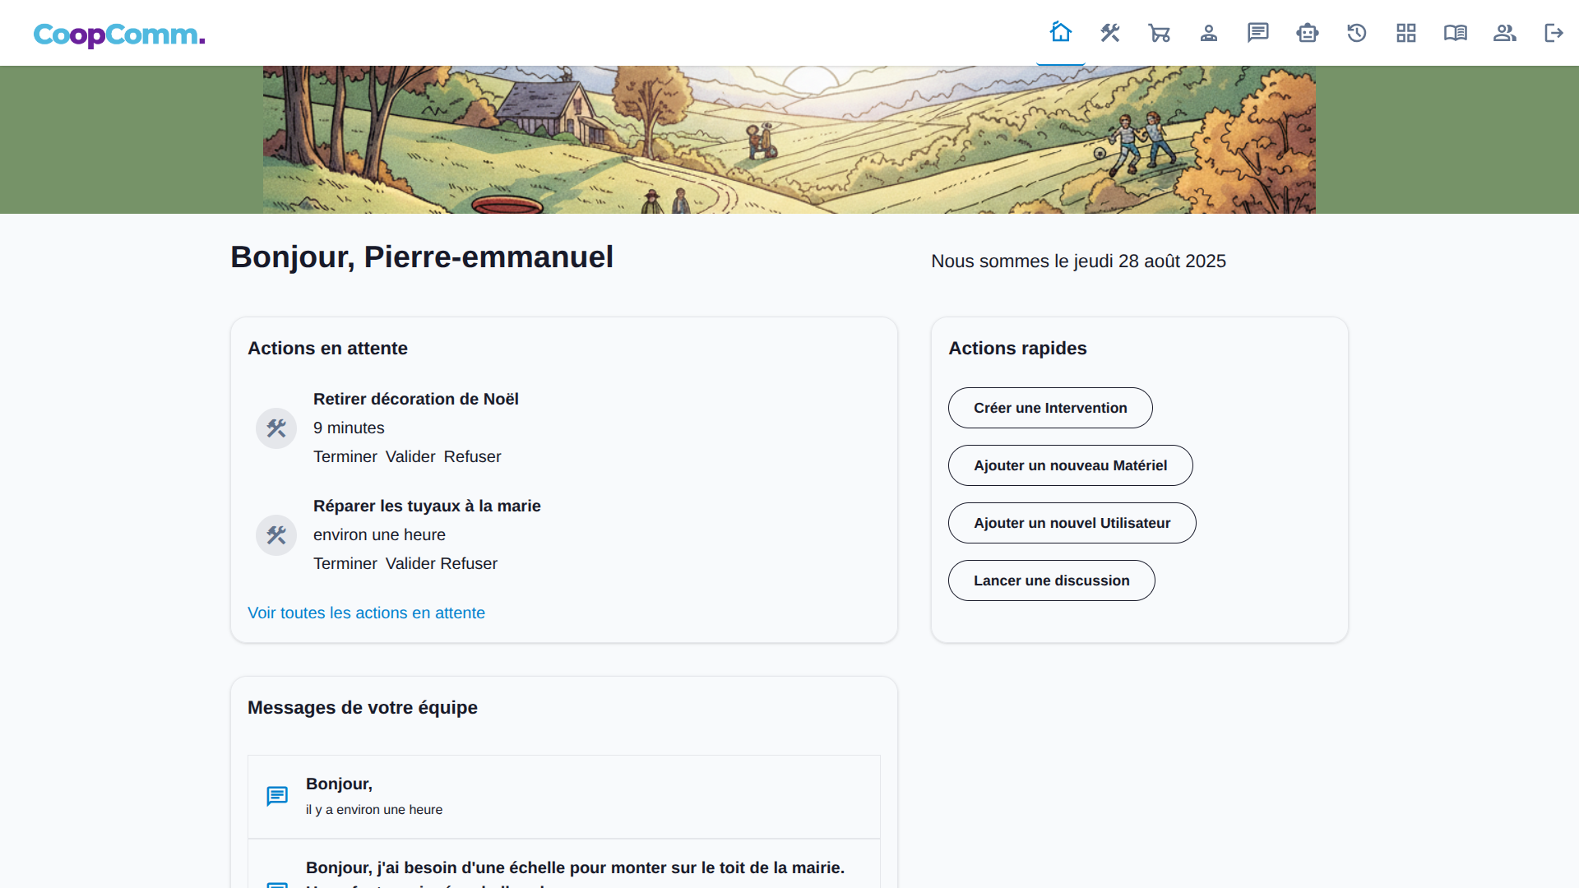Click the CoopComm logo

(x=119, y=35)
